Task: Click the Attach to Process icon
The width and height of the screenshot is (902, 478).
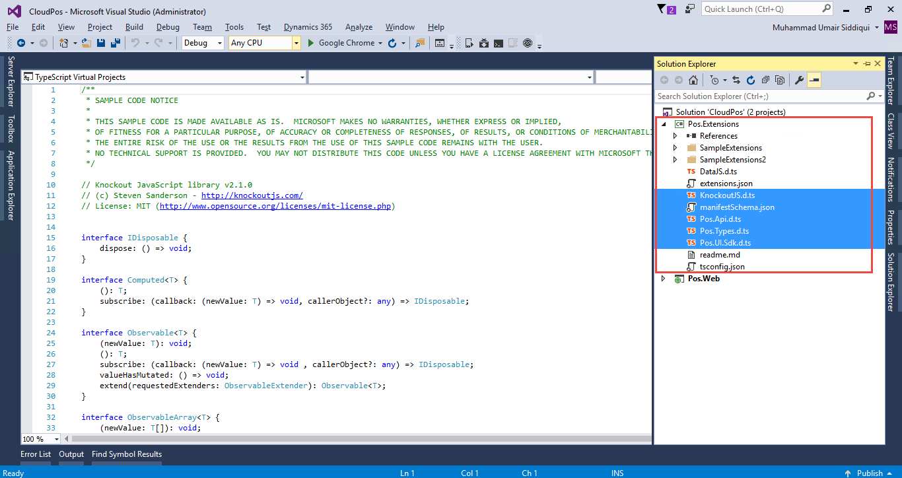Action: pyautogui.click(x=420, y=42)
